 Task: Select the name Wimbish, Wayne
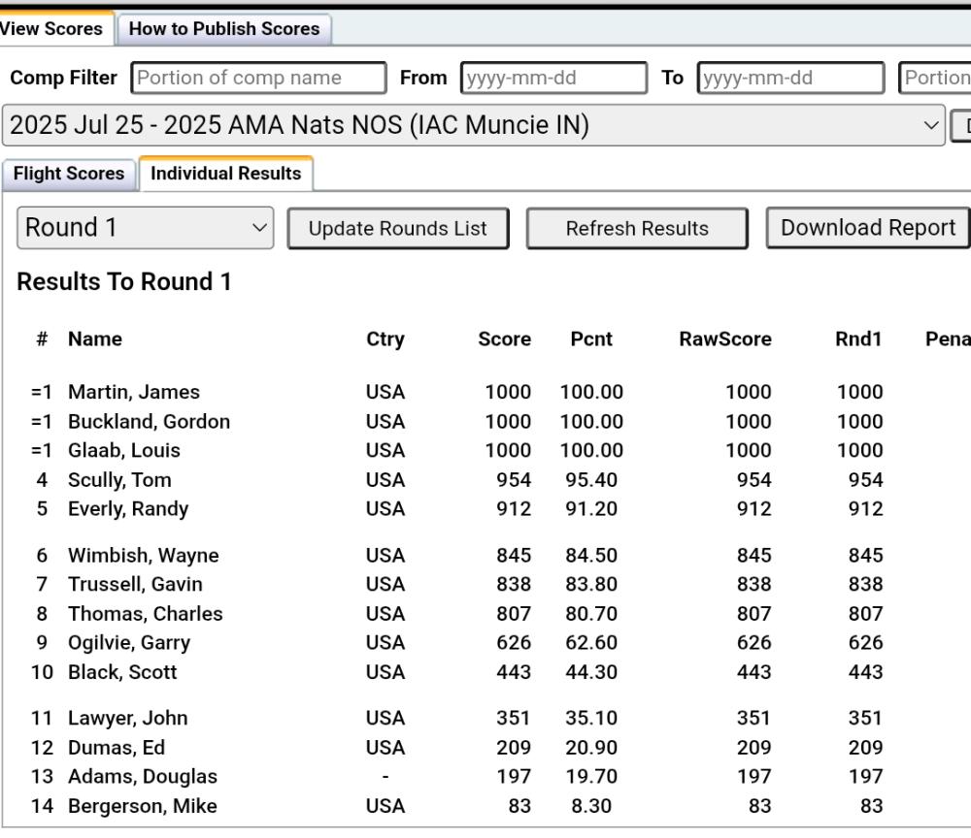(x=143, y=556)
